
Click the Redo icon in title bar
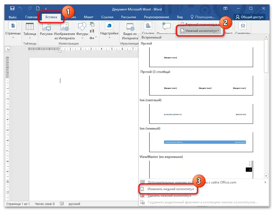click(30, 8)
